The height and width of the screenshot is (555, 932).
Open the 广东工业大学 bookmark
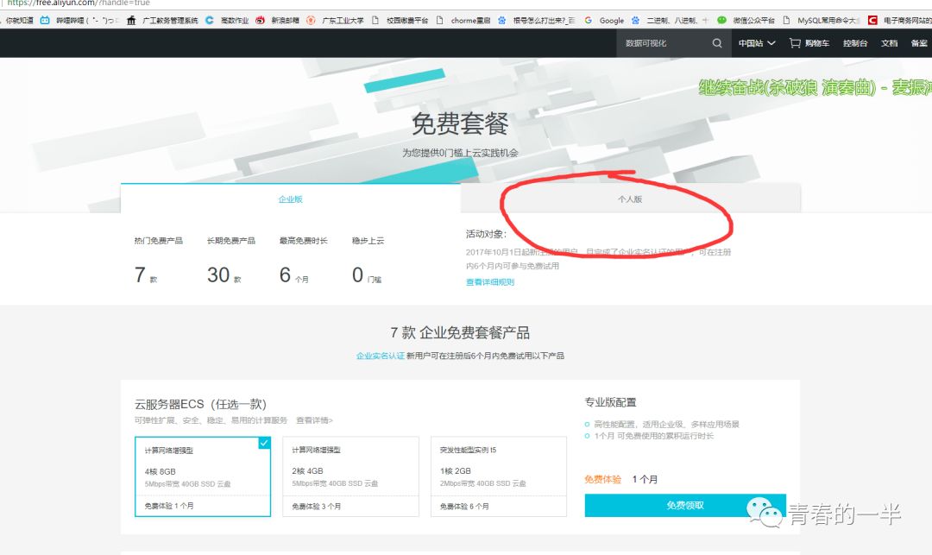click(x=335, y=20)
